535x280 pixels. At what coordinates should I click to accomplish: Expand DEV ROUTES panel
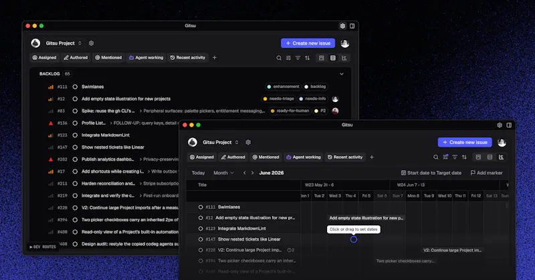(x=43, y=247)
